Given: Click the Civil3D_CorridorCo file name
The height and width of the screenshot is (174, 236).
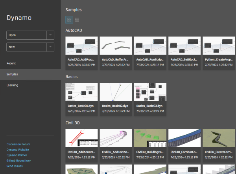Looking at the screenshot, I should pyautogui.click(x=184, y=152).
